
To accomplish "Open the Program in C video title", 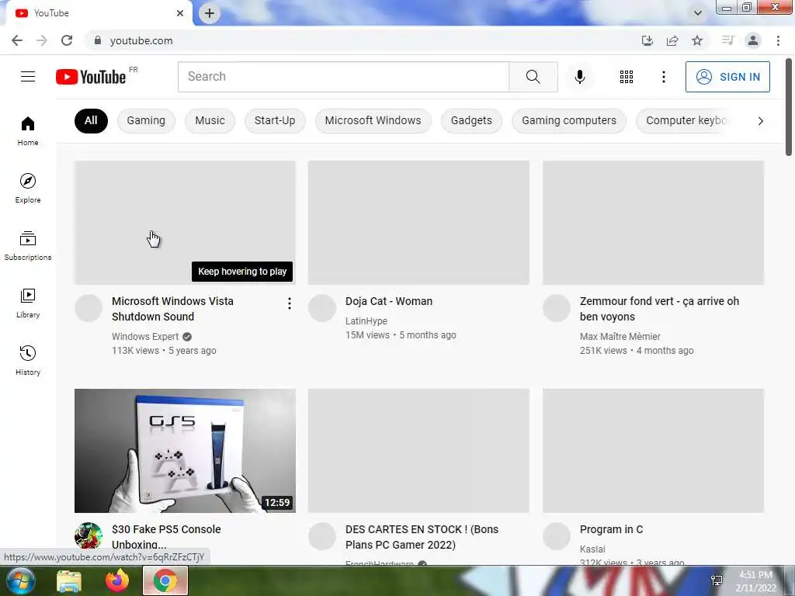I will point(611,529).
